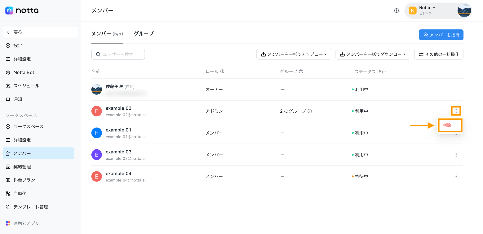The height and width of the screenshot is (234, 483).
Task: Open the ステータス (5) filter dropdown
Action: [x=371, y=72]
